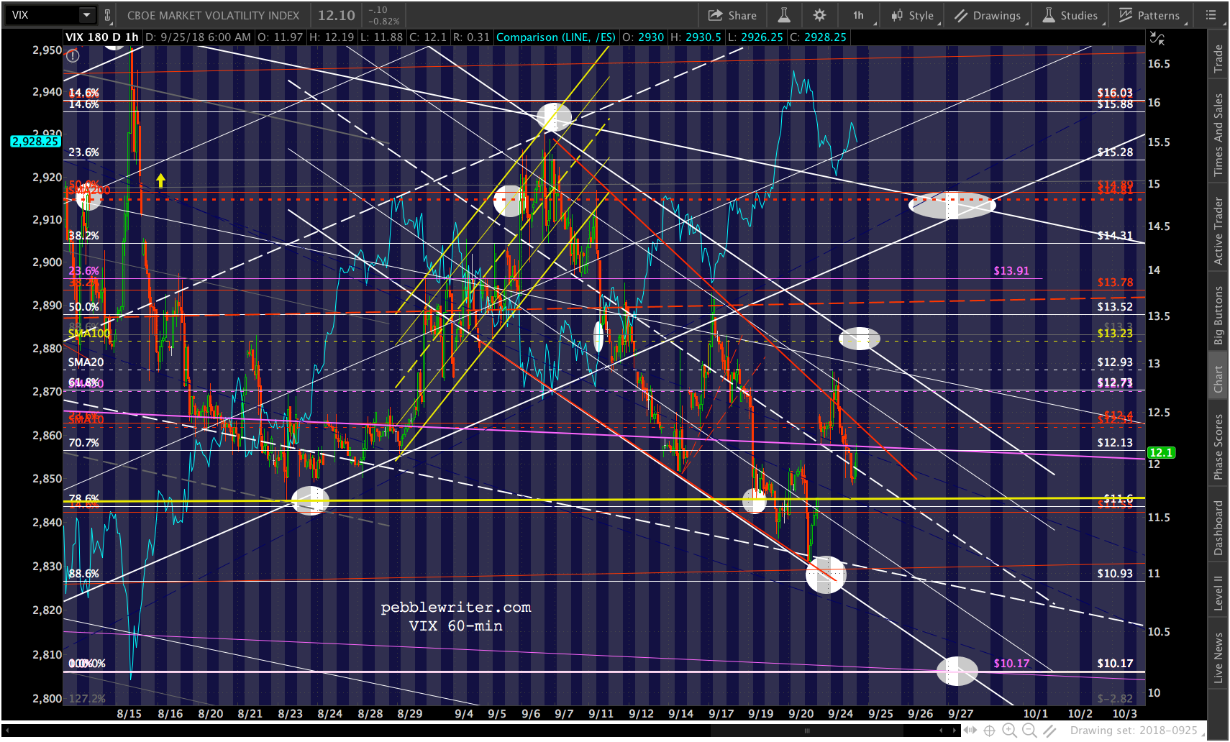
Task: Open the Big Buttons side tab
Action: 1218,315
